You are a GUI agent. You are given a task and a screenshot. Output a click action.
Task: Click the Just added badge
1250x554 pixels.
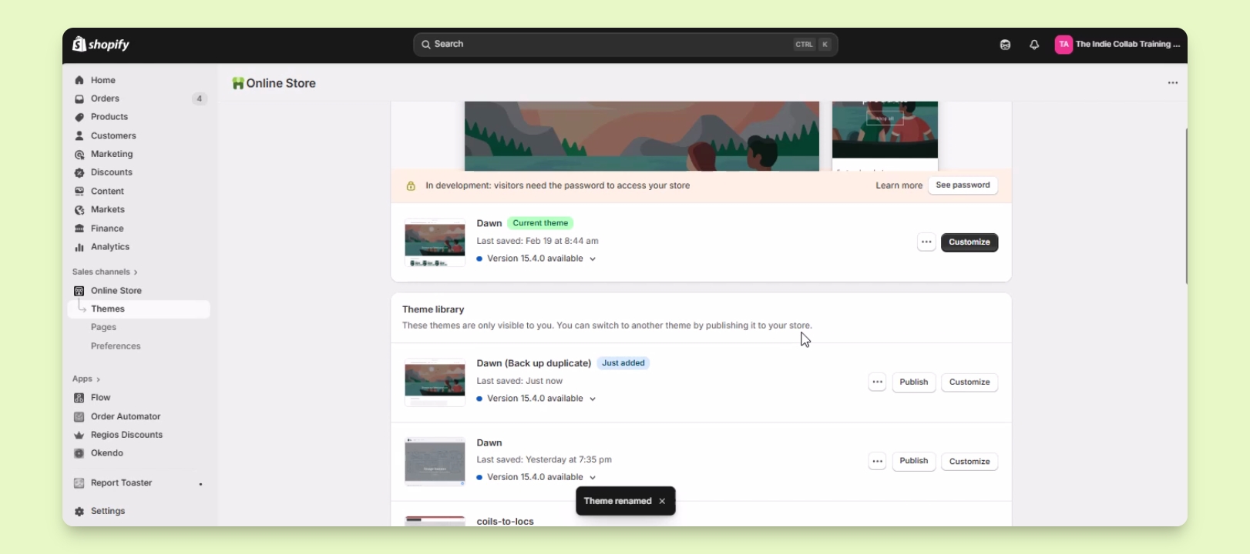623,363
